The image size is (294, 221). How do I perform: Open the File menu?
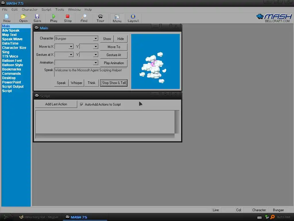pyautogui.click(x=5, y=9)
